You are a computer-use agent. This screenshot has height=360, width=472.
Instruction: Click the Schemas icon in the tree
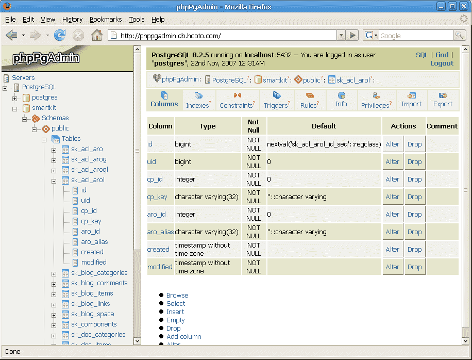click(x=36, y=119)
